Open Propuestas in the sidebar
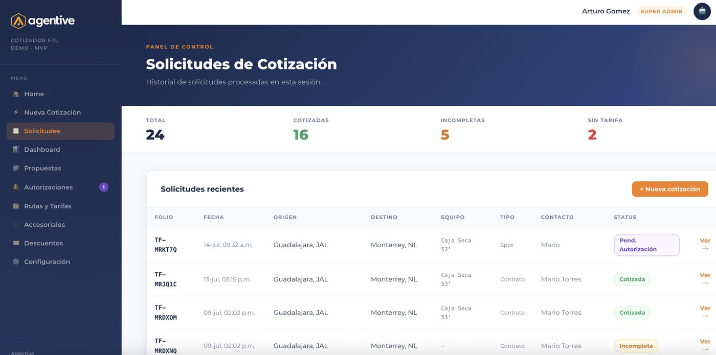The width and height of the screenshot is (716, 355). tap(60, 168)
